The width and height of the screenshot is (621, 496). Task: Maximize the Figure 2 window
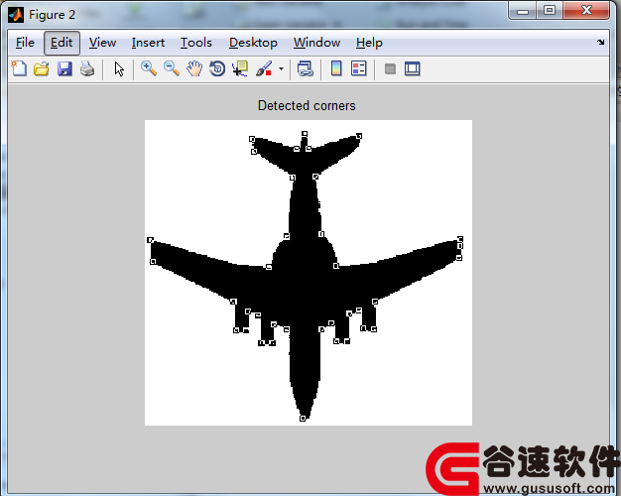tap(550, 11)
